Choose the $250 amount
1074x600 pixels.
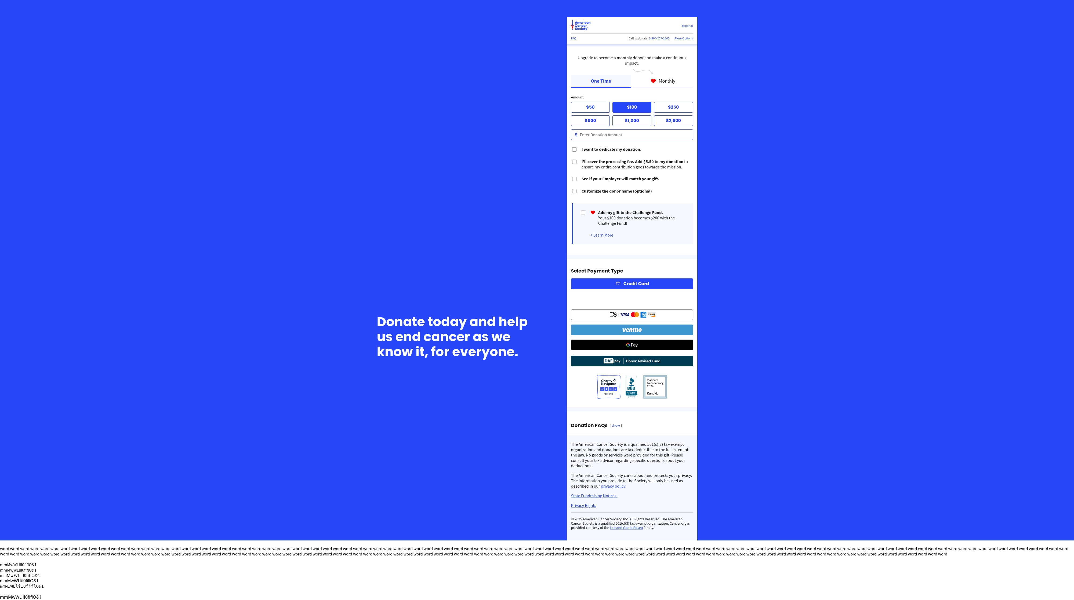(673, 107)
